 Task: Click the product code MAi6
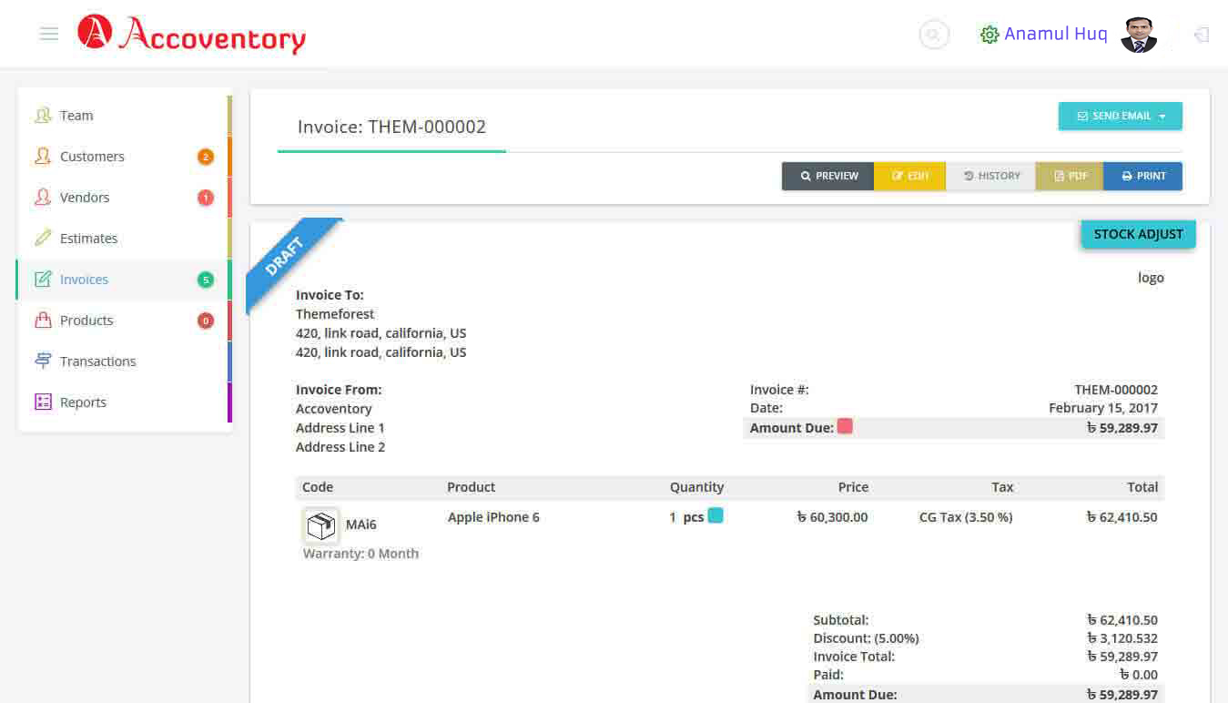361,525
